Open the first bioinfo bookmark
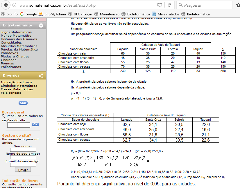The width and height of the screenshot is (240, 188). [9, 14]
